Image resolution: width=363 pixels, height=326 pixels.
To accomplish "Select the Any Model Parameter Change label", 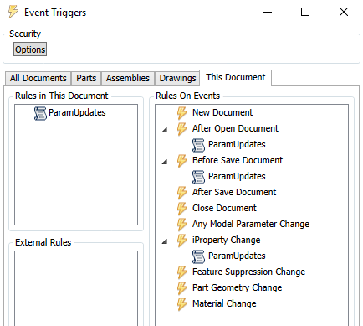I will [x=251, y=224].
